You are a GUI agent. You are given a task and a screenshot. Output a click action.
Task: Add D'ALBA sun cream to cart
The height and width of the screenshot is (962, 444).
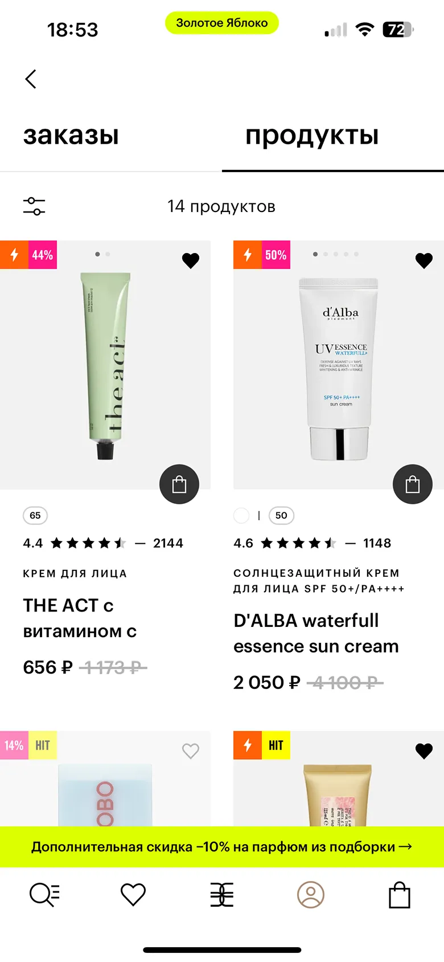[413, 484]
